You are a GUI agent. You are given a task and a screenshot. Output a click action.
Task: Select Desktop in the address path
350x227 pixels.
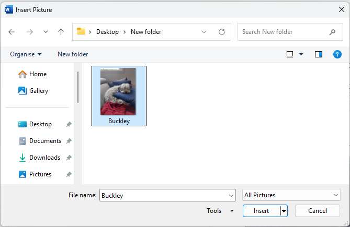[107, 32]
